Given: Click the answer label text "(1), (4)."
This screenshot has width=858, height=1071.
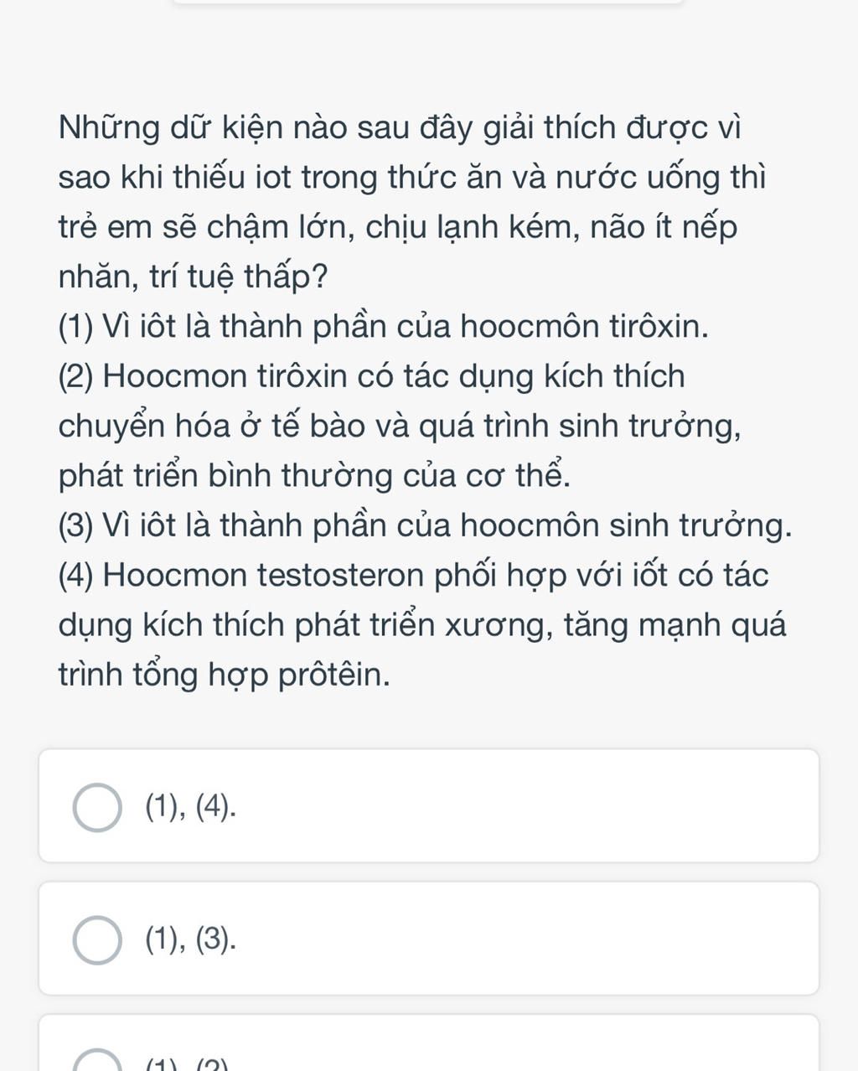Looking at the screenshot, I should tap(190, 806).
